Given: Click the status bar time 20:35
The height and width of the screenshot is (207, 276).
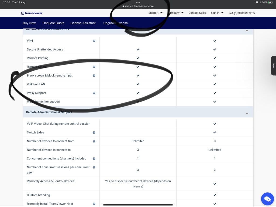Looking at the screenshot, I should point(6,2).
